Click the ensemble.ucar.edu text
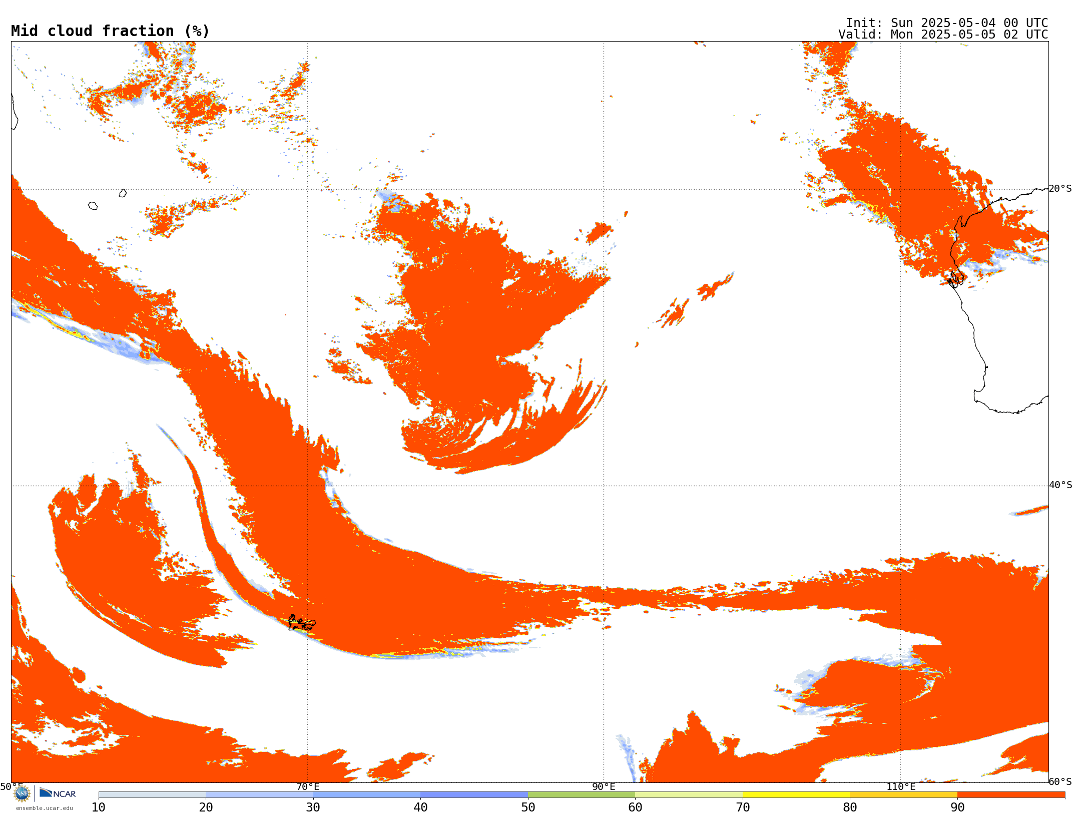Viewport: 1081px width, 814px height. point(44,808)
